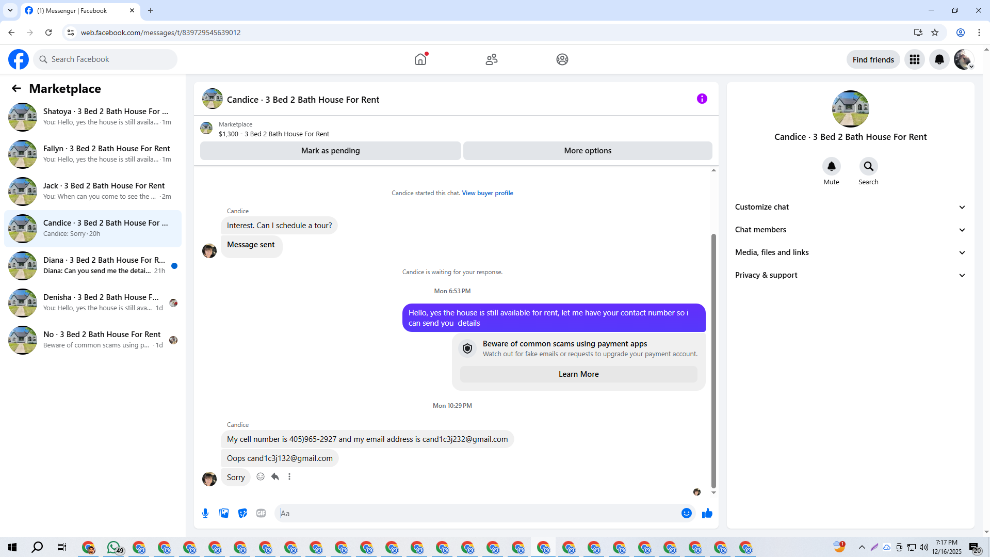The height and width of the screenshot is (557, 990).
Task: Bookmark this page with the star icon
Action: (x=935, y=33)
